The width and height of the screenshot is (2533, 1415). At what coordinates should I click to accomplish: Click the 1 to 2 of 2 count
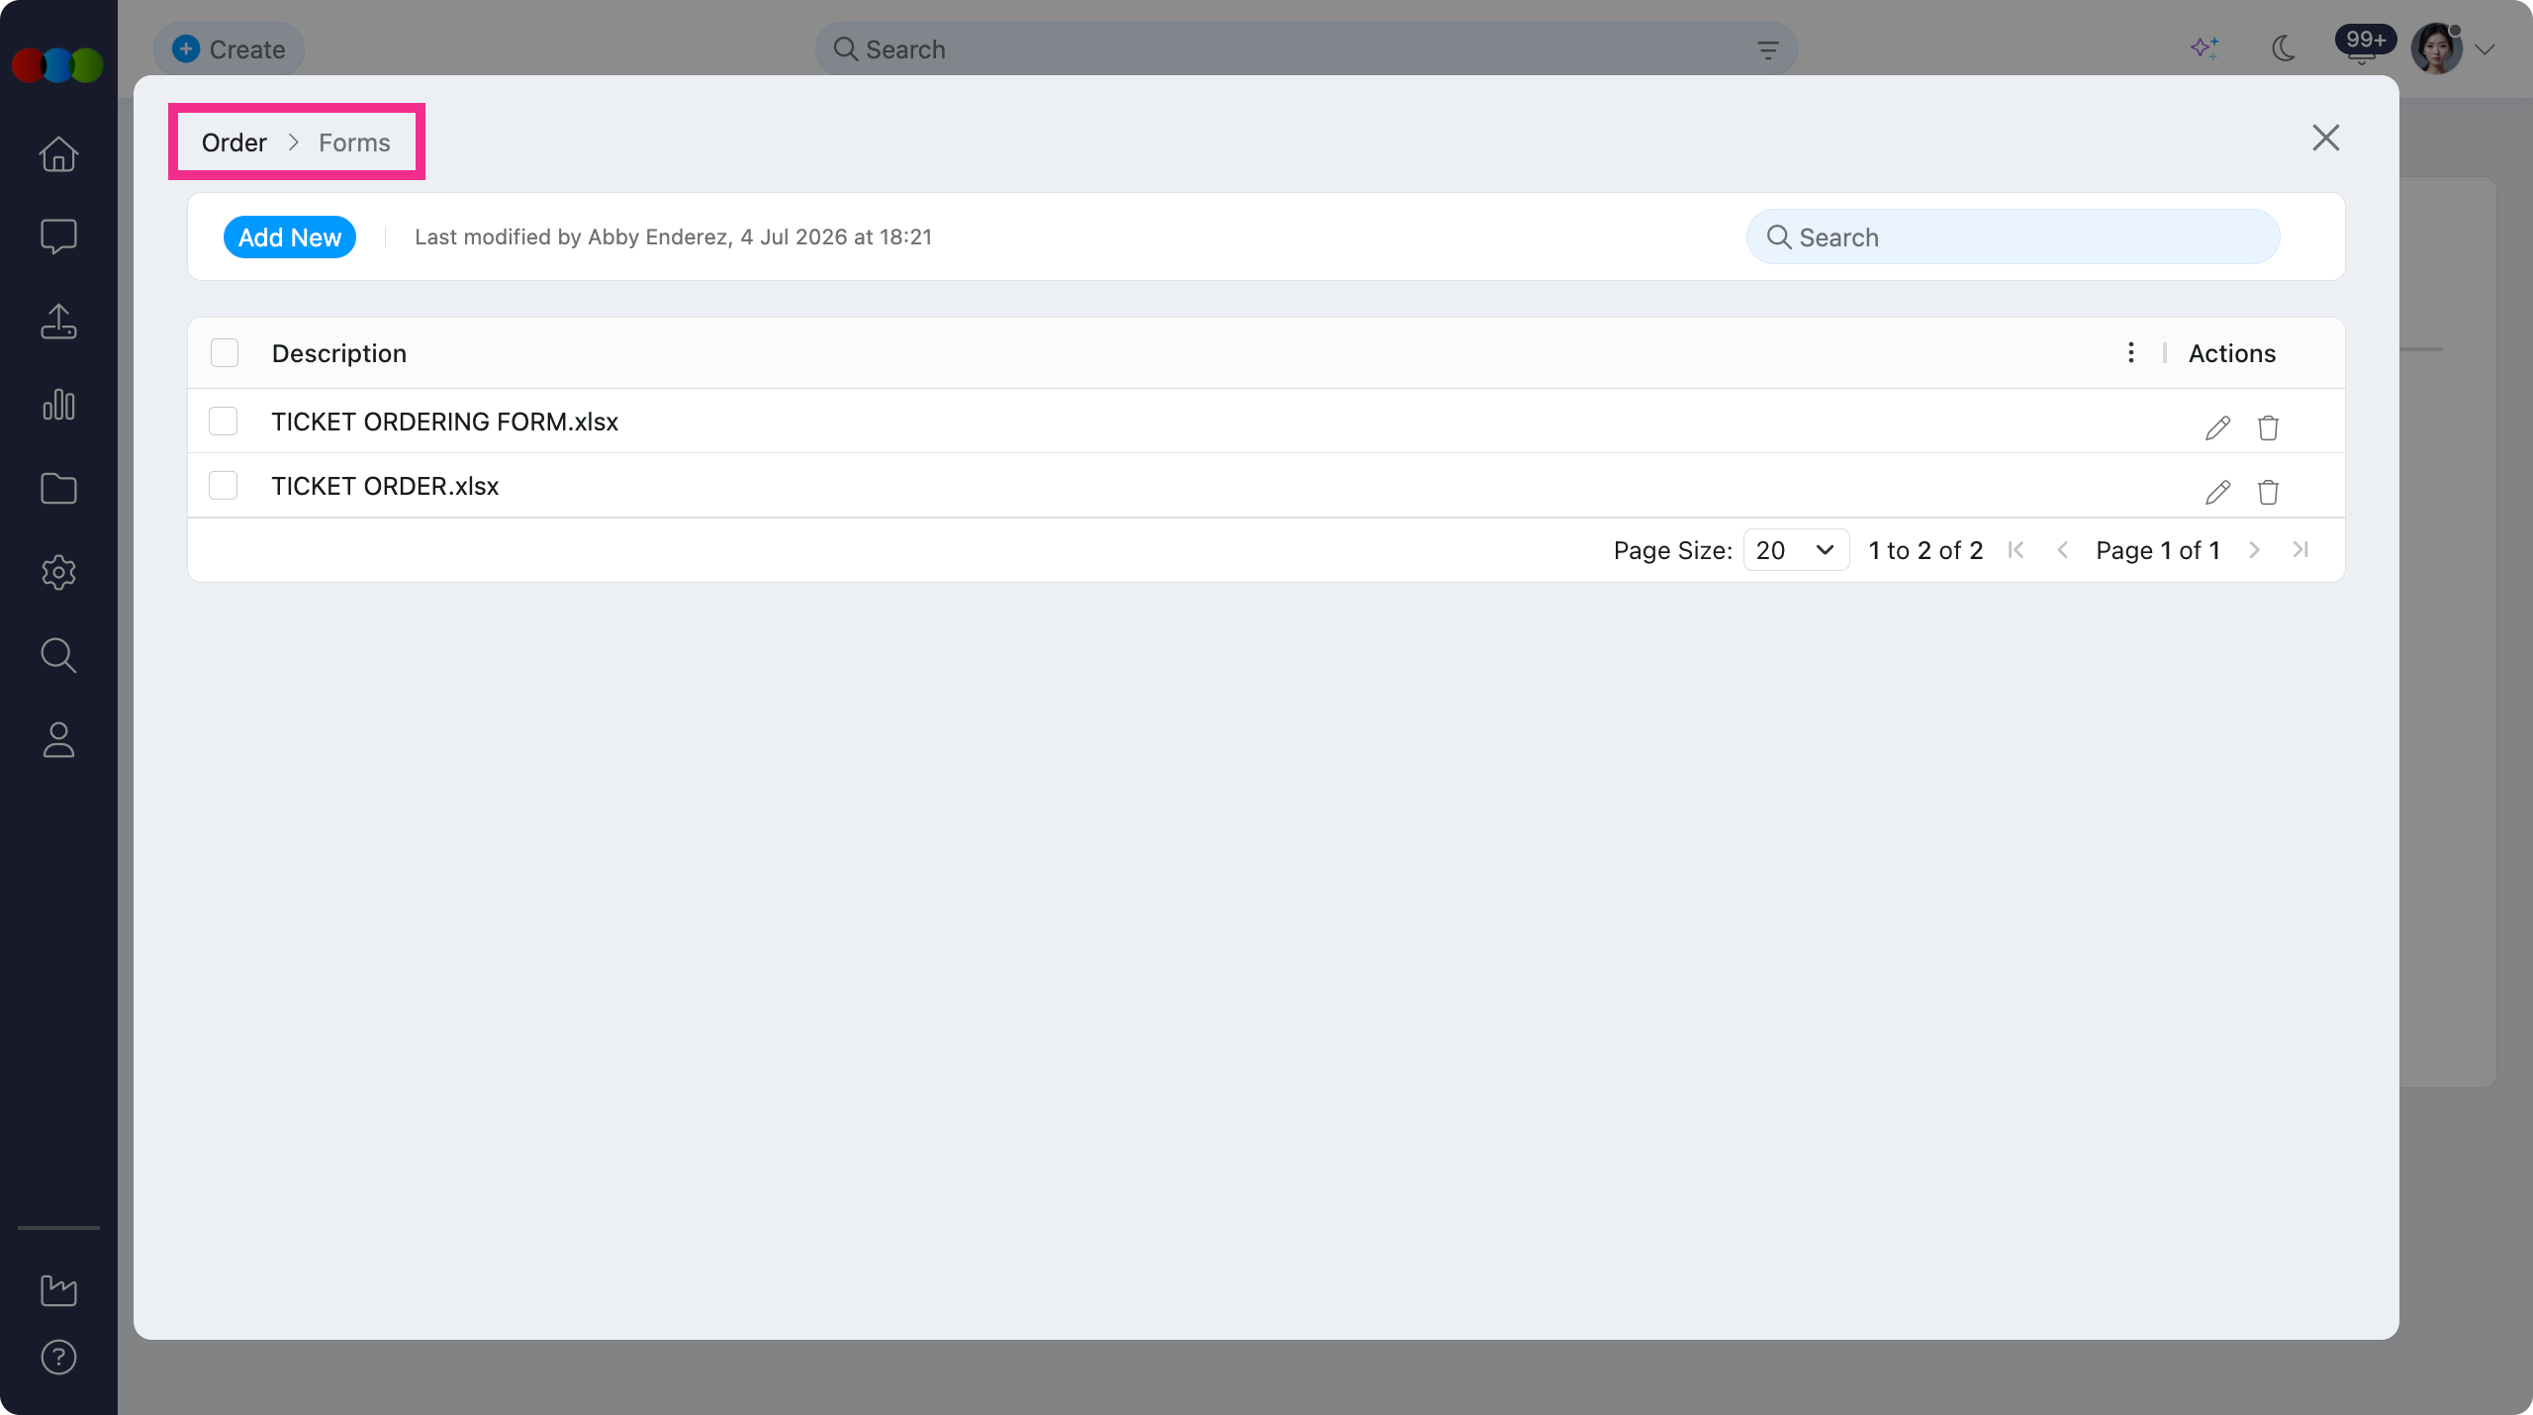[1925, 550]
